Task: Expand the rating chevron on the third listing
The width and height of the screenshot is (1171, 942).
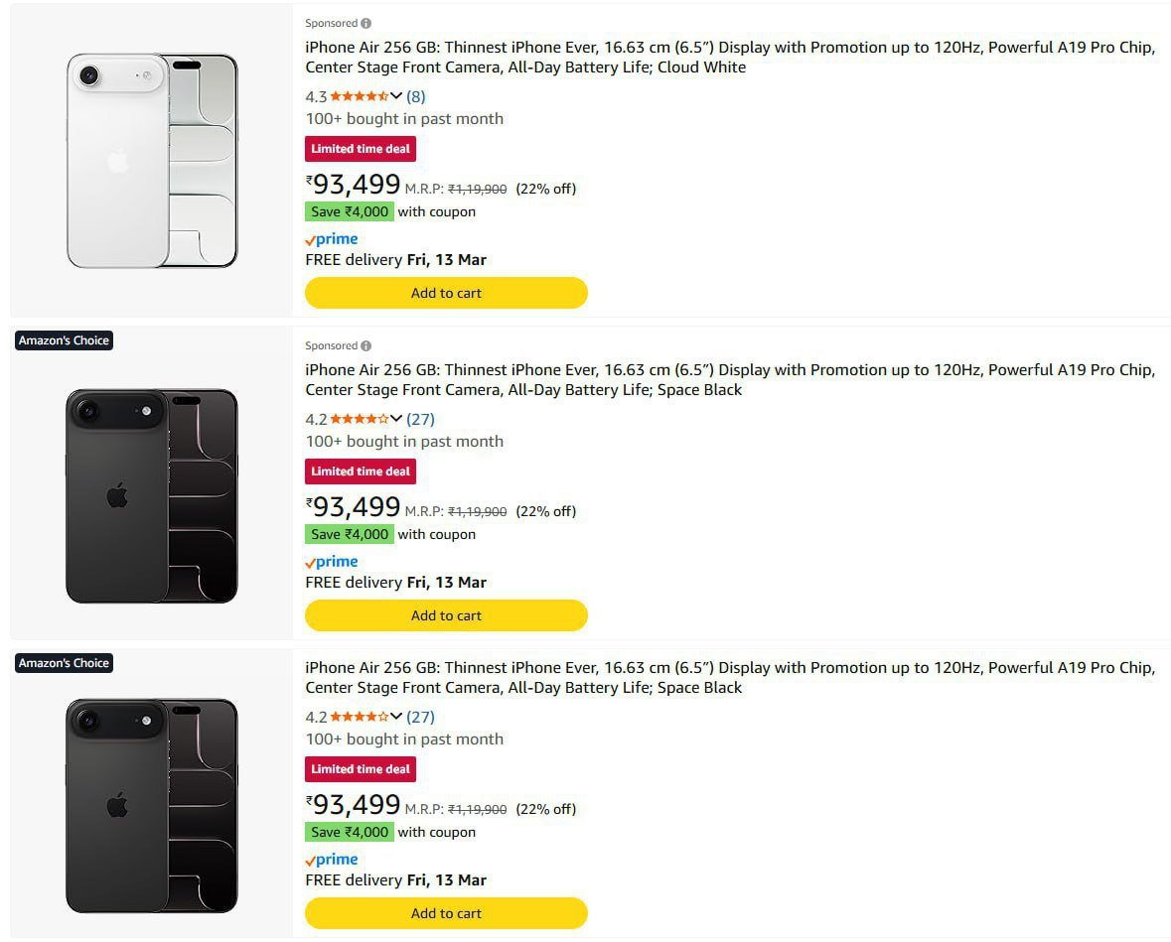Action: point(396,717)
